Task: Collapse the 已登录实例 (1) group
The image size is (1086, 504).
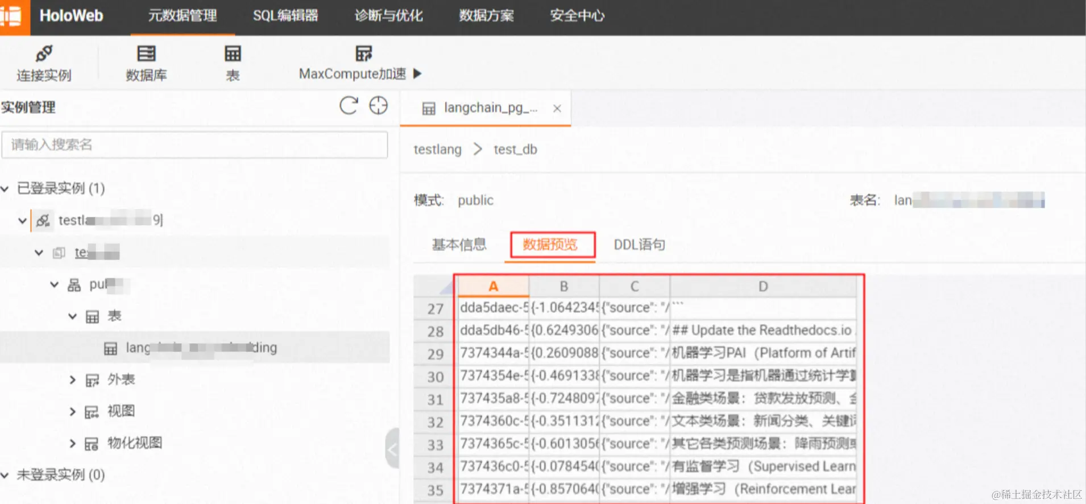Action: (x=5, y=188)
